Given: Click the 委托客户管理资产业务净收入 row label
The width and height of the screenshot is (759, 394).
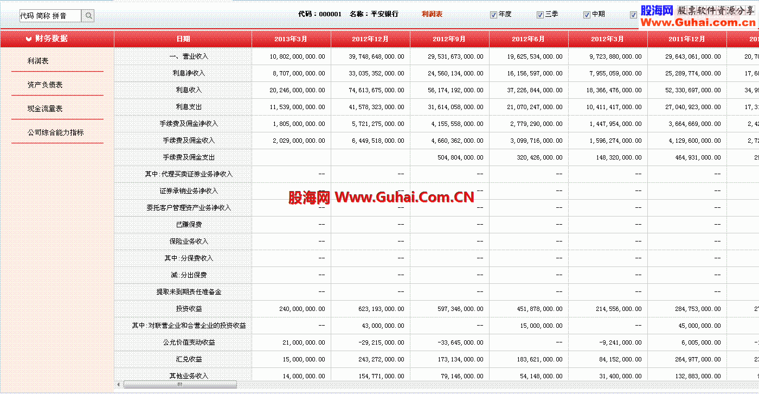Looking at the screenshot, I should point(189,208).
